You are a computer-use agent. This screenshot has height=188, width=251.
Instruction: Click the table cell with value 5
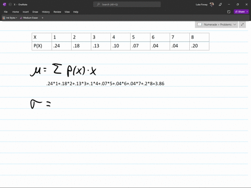click(140, 37)
